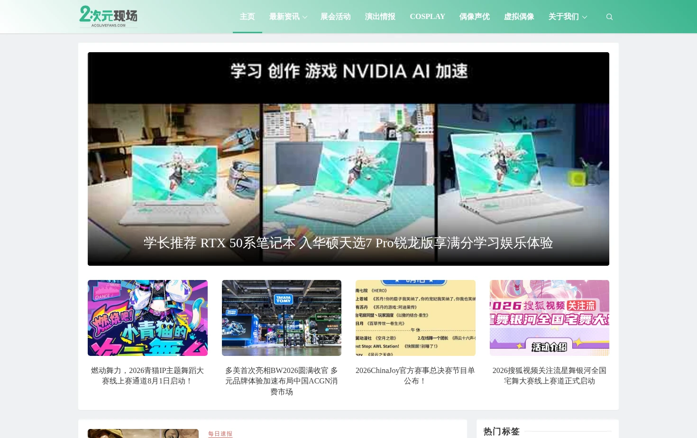The width and height of the screenshot is (697, 438).
Task: Expand the 最新资讯 dropdown chevron
Action: click(x=305, y=17)
